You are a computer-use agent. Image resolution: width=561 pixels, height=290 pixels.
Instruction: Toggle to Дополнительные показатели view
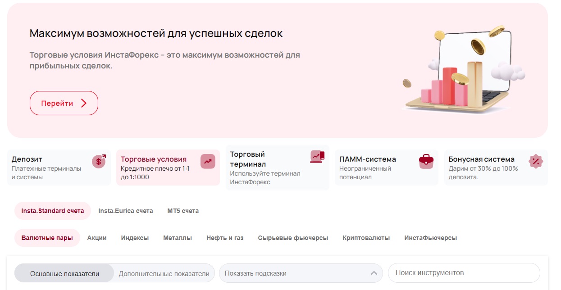164,273
